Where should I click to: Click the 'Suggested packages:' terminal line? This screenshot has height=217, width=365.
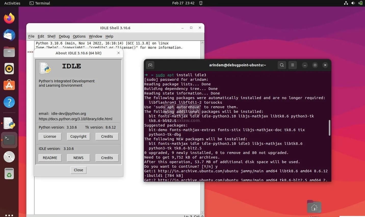pos(166,125)
